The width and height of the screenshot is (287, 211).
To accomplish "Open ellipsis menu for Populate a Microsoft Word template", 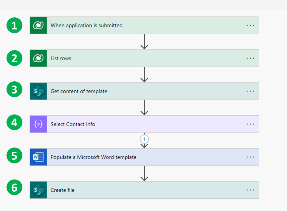I will (250, 157).
